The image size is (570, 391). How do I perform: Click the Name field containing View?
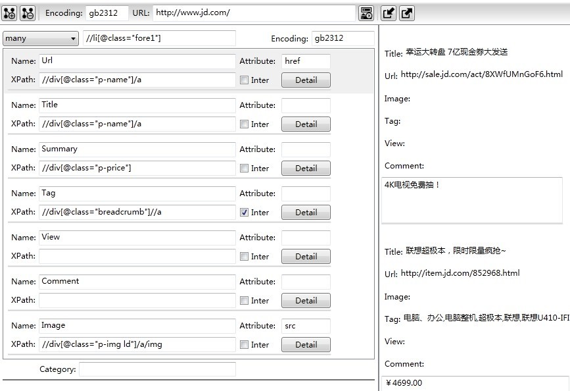coord(137,238)
